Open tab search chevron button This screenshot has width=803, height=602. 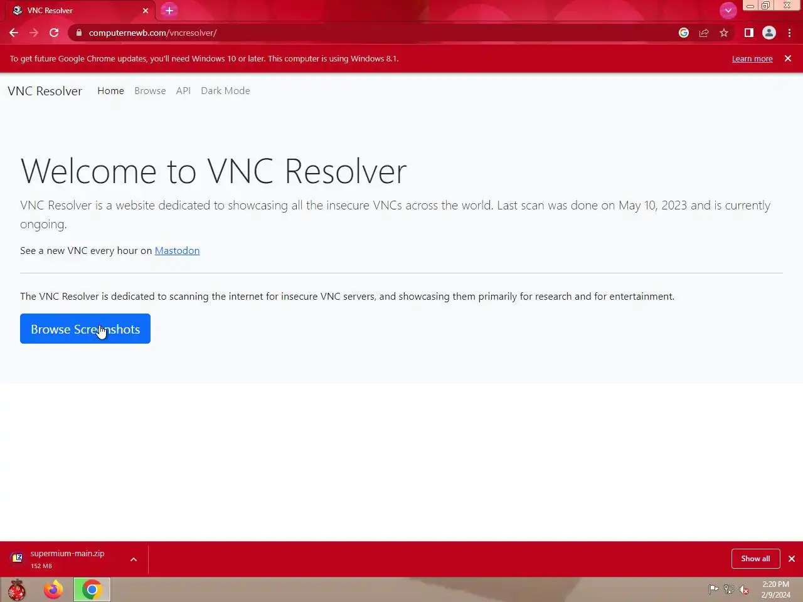(x=728, y=10)
